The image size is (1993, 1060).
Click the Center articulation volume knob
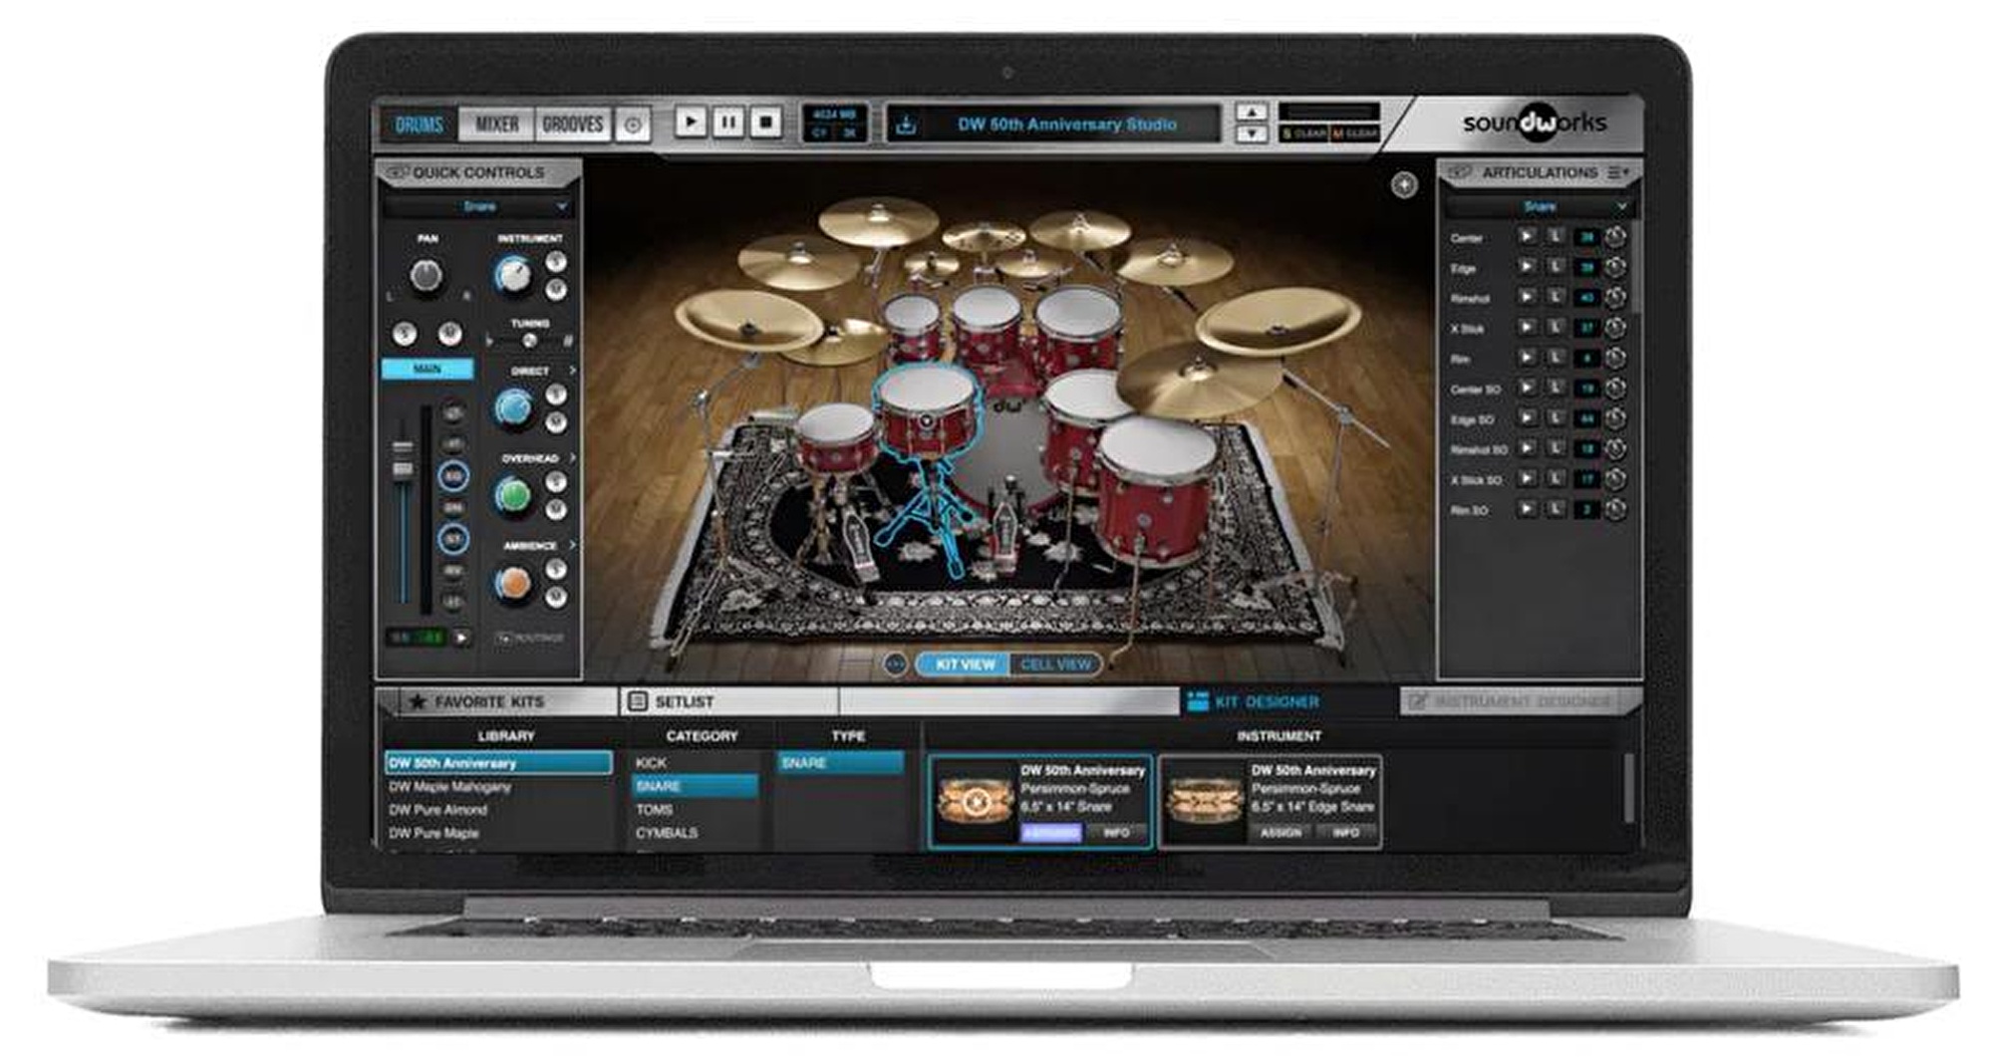tap(1615, 237)
